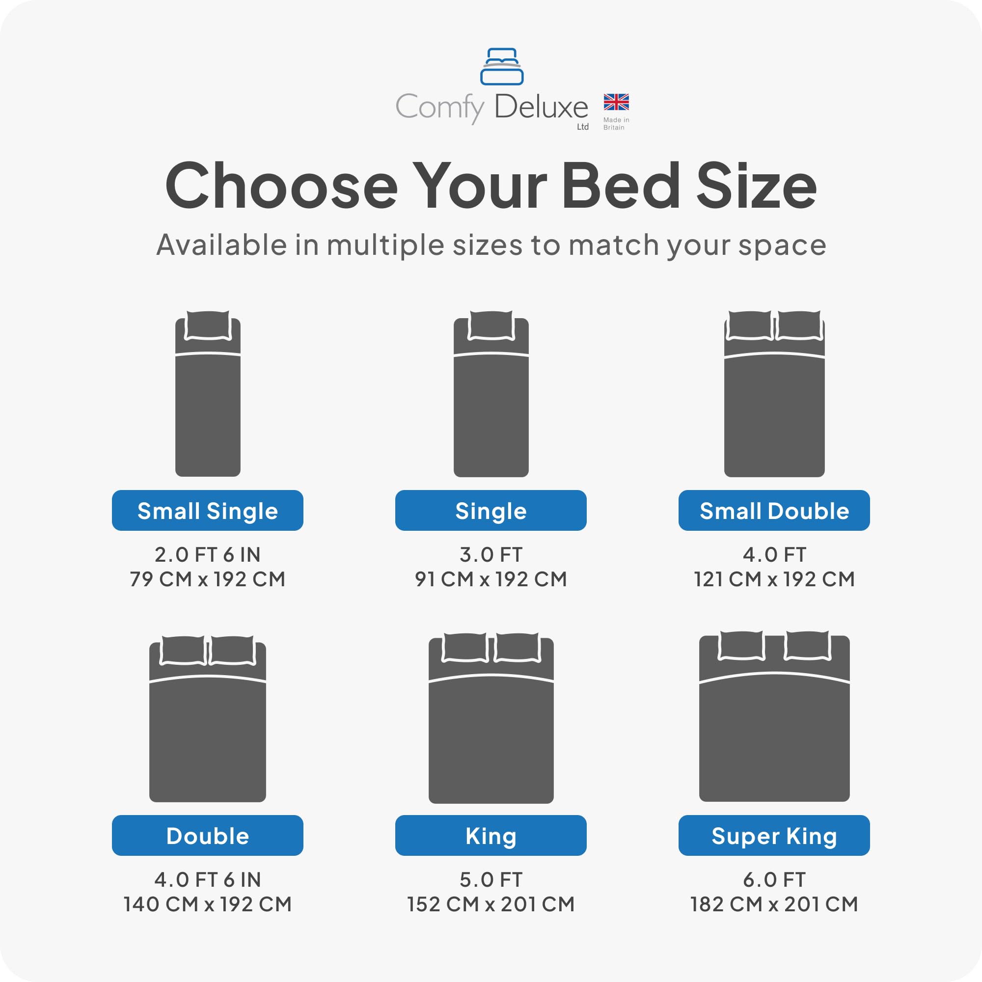Click the Double size button
Screen dimensions: 982x982
pyautogui.click(x=207, y=836)
